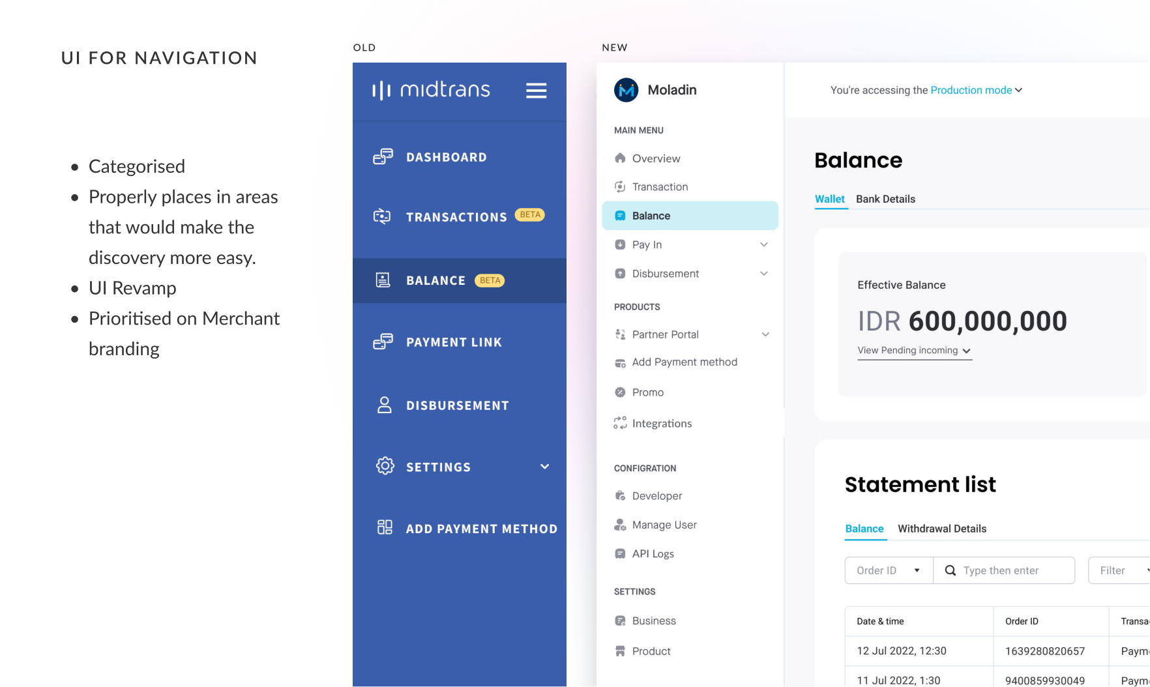Click the Pay In icon
Screen dimensions: 1150x687
coord(620,244)
